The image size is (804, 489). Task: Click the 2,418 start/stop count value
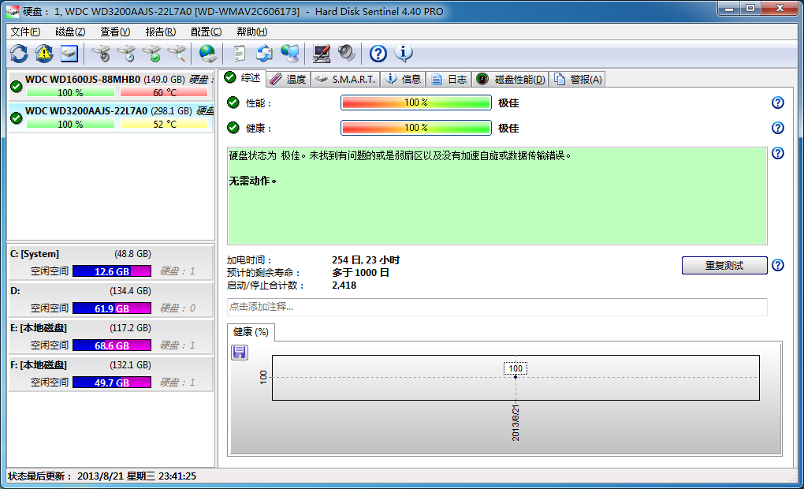344,286
